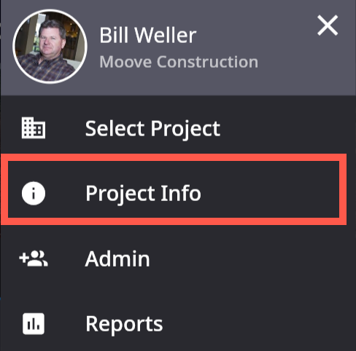Go to the Admin section
The image size is (356, 351).
(178, 259)
